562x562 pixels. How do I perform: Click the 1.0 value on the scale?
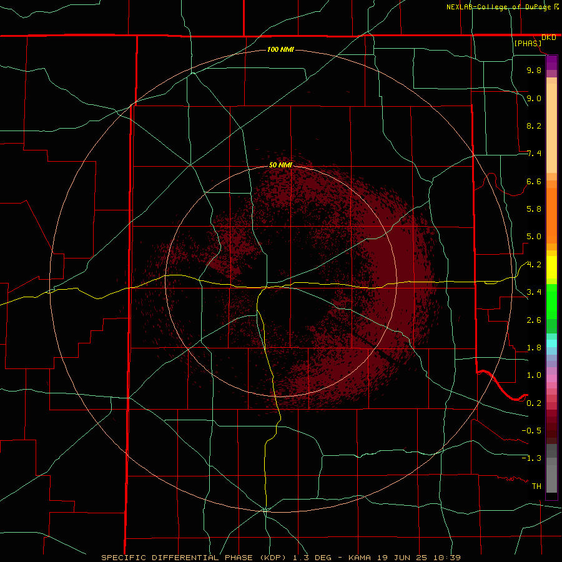[x=534, y=375]
